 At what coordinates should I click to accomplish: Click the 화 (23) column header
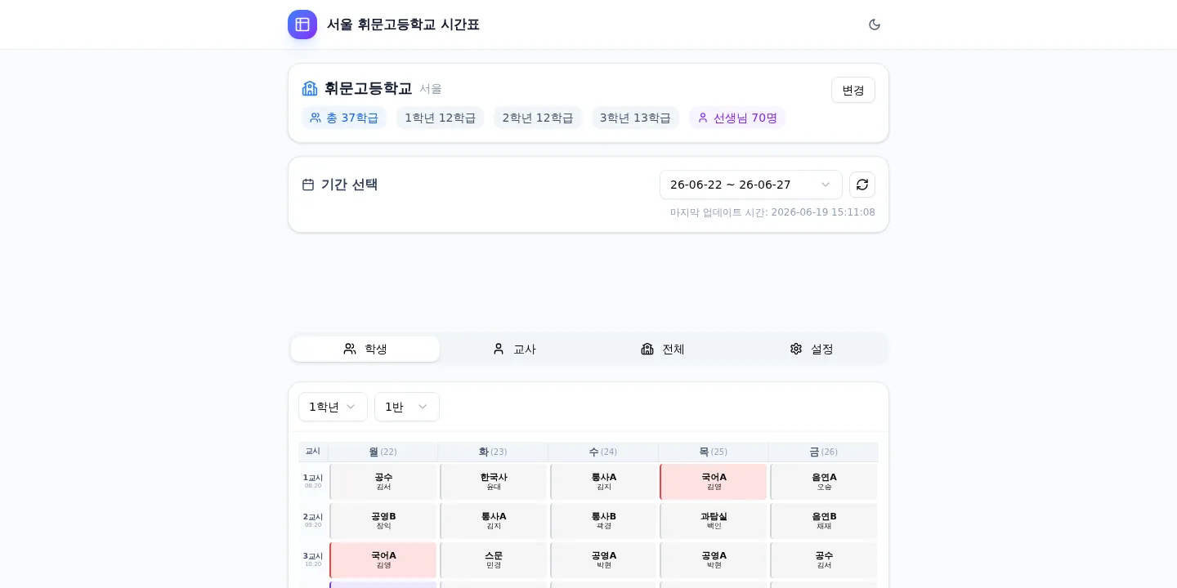tap(493, 452)
